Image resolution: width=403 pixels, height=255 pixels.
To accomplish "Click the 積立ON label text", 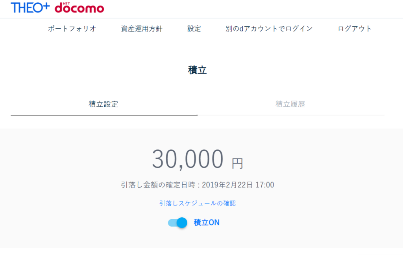I will [207, 222].
